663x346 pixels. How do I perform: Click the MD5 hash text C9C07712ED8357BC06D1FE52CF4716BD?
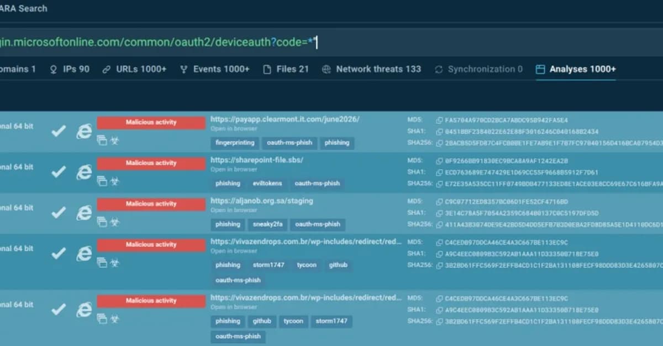click(x=506, y=202)
